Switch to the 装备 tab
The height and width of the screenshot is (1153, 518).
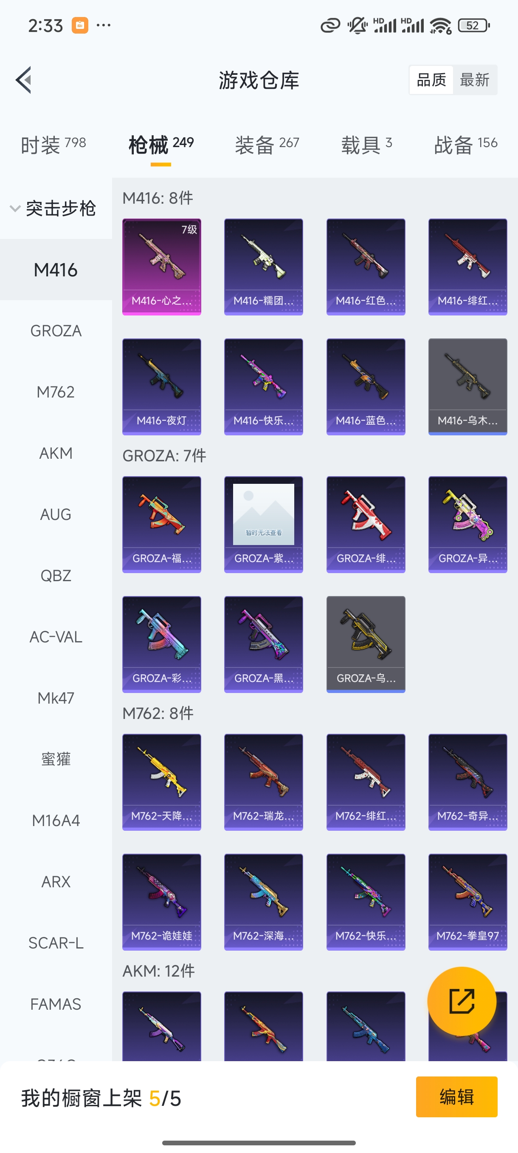267,145
